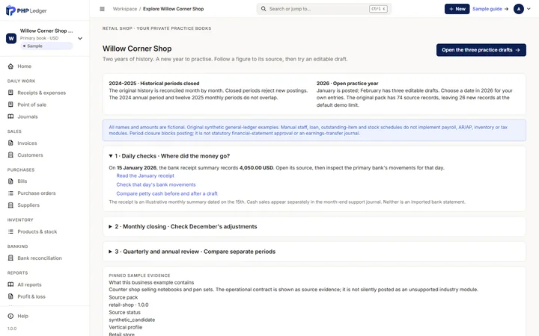Click the synthetic_candidate source status value

click(x=132, y=320)
